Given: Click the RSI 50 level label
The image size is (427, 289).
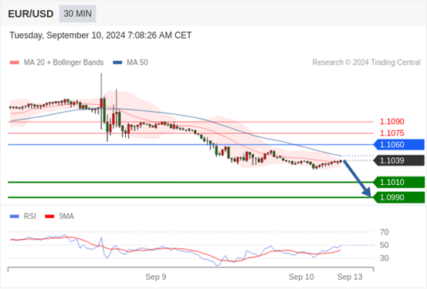Looking at the screenshot, I should pos(384,245).
